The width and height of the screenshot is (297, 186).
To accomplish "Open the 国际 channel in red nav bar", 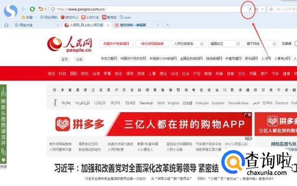I will coord(74,74).
